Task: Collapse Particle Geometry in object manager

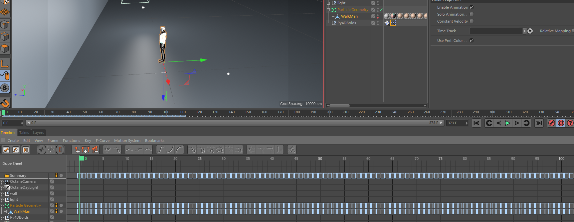Action: pyautogui.click(x=328, y=10)
